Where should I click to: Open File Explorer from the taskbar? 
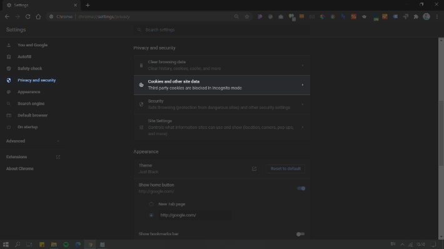[x=54, y=245]
